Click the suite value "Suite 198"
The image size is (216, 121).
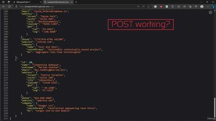46,78
